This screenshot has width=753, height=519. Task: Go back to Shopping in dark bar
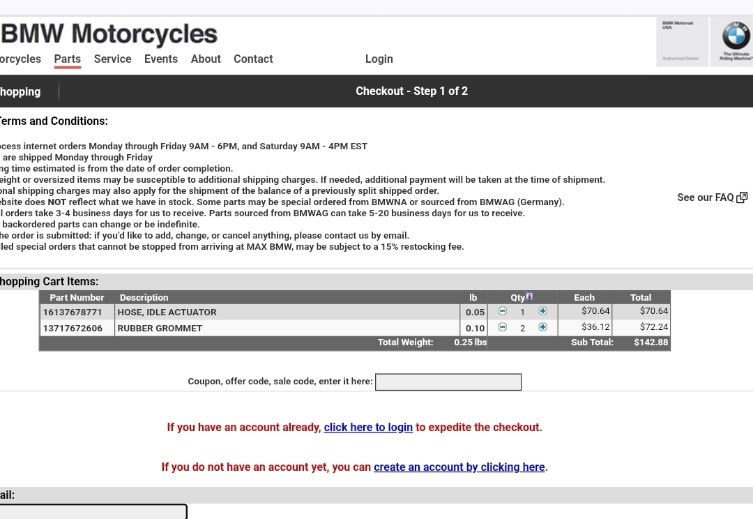[20, 92]
